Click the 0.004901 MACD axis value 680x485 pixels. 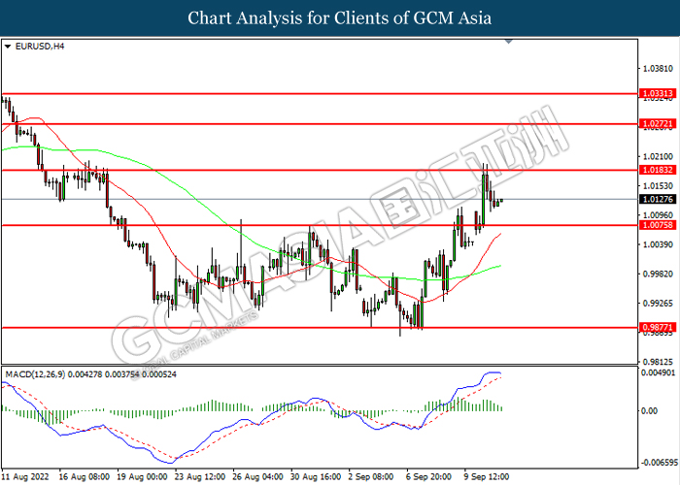659,372
